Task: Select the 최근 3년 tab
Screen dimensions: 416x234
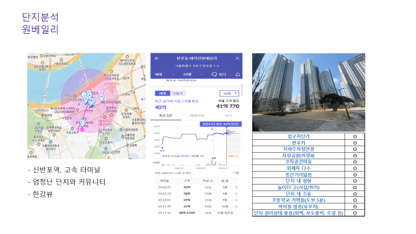Action: [x=166, y=116]
